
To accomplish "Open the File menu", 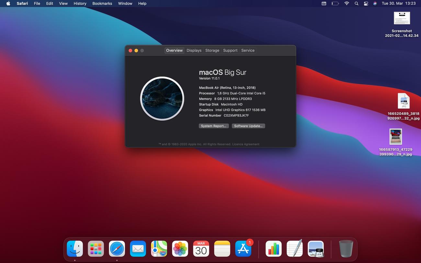I will pos(37,3).
